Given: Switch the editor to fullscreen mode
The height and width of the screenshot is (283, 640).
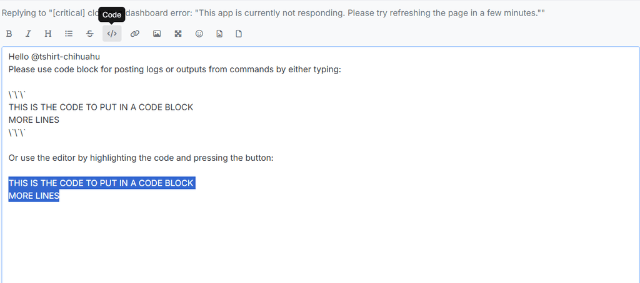Looking at the screenshot, I should (x=178, y=34).
